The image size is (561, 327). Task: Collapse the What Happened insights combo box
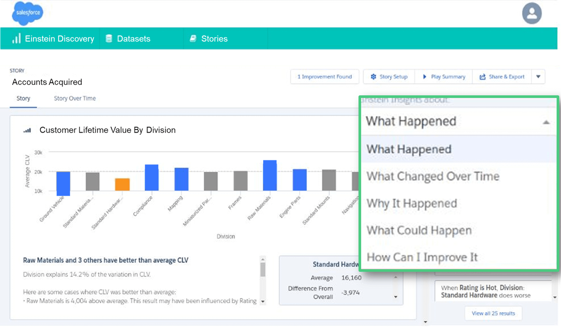458,121
